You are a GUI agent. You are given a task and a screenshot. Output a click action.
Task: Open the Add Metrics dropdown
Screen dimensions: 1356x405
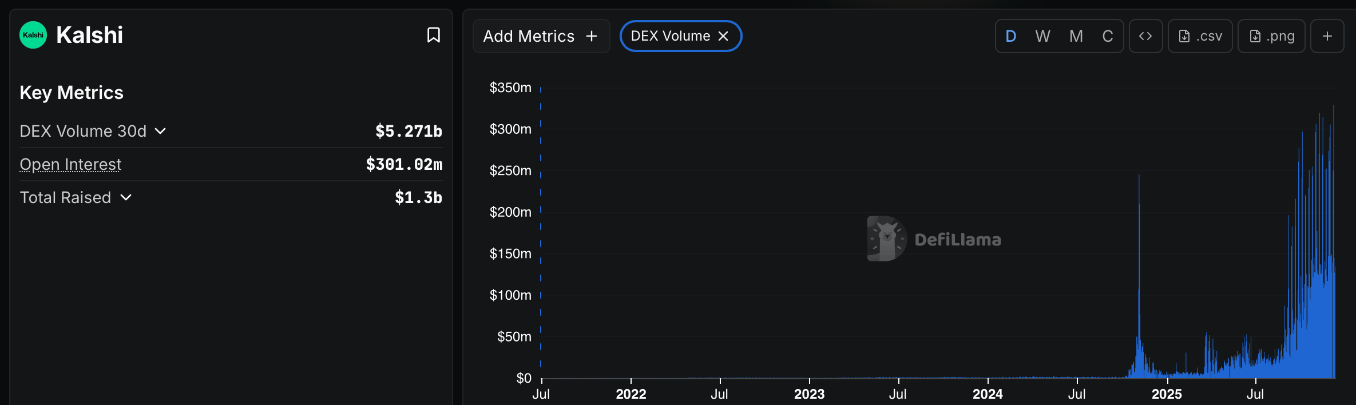(x=541, y=36)
